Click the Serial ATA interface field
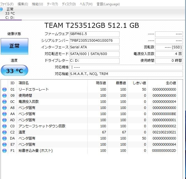This screenshot has height=179, width=186. pyautogui.click(x=95, y=48)
